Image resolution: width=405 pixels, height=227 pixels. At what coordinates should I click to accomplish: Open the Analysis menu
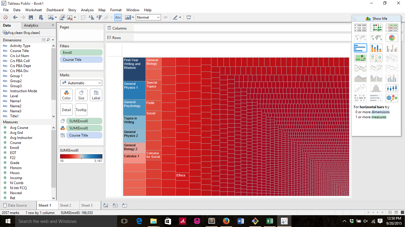tap(87, 10)
